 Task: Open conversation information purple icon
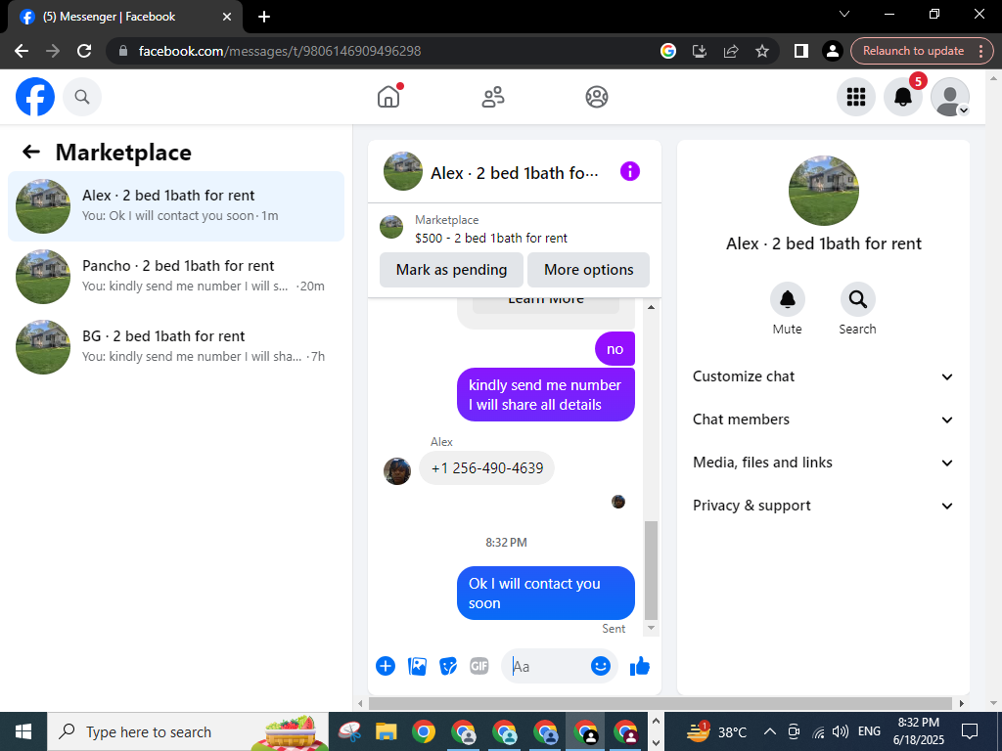[x=629, y=172]
